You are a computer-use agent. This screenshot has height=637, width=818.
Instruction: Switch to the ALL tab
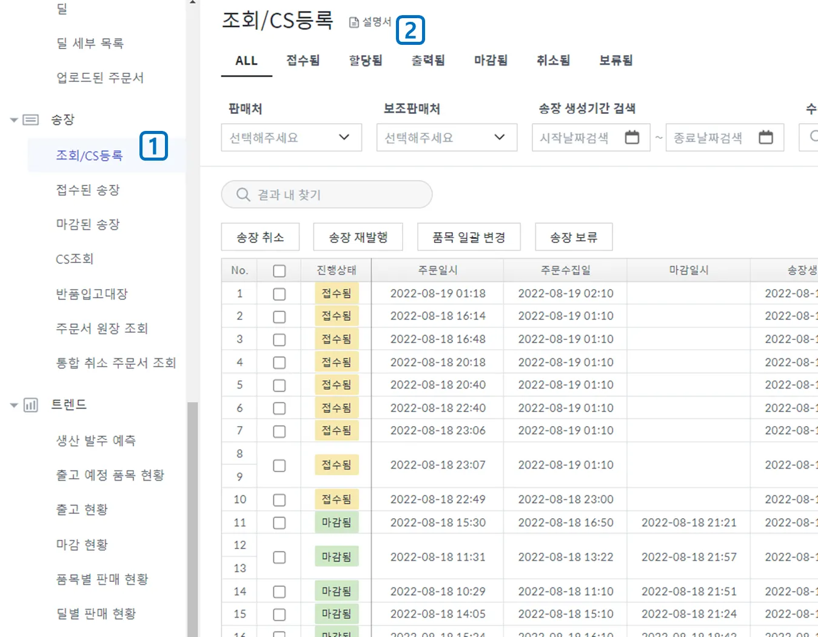coord(247,61)
